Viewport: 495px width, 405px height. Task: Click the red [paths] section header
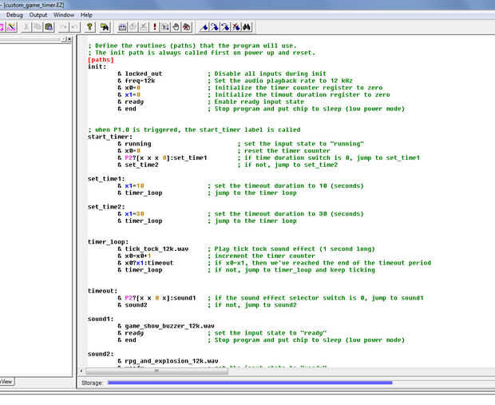(x=101, y=60)
